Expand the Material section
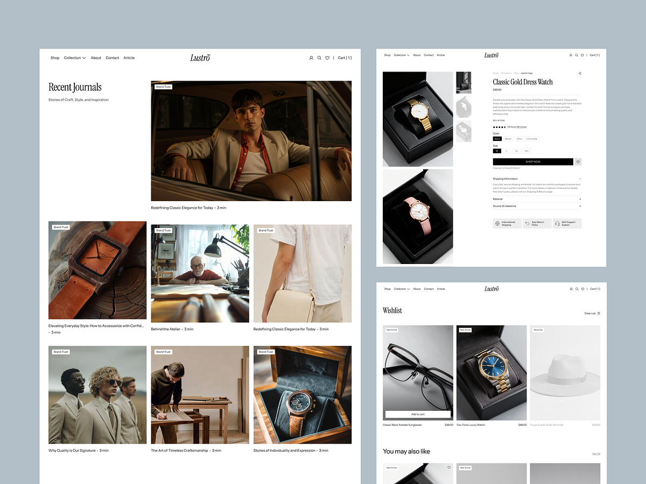The height and width of the screenshot is (484, 646). pos(580,199)
